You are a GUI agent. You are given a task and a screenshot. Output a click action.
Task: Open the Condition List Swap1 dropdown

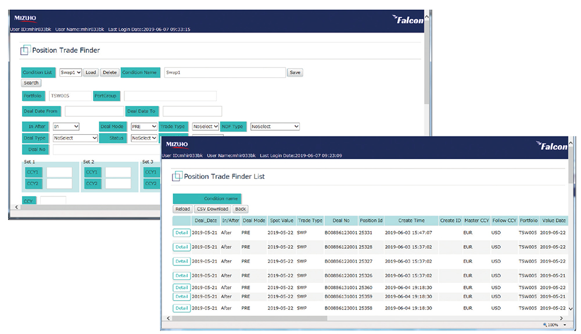pyautogui.click(x=70, y=73)
